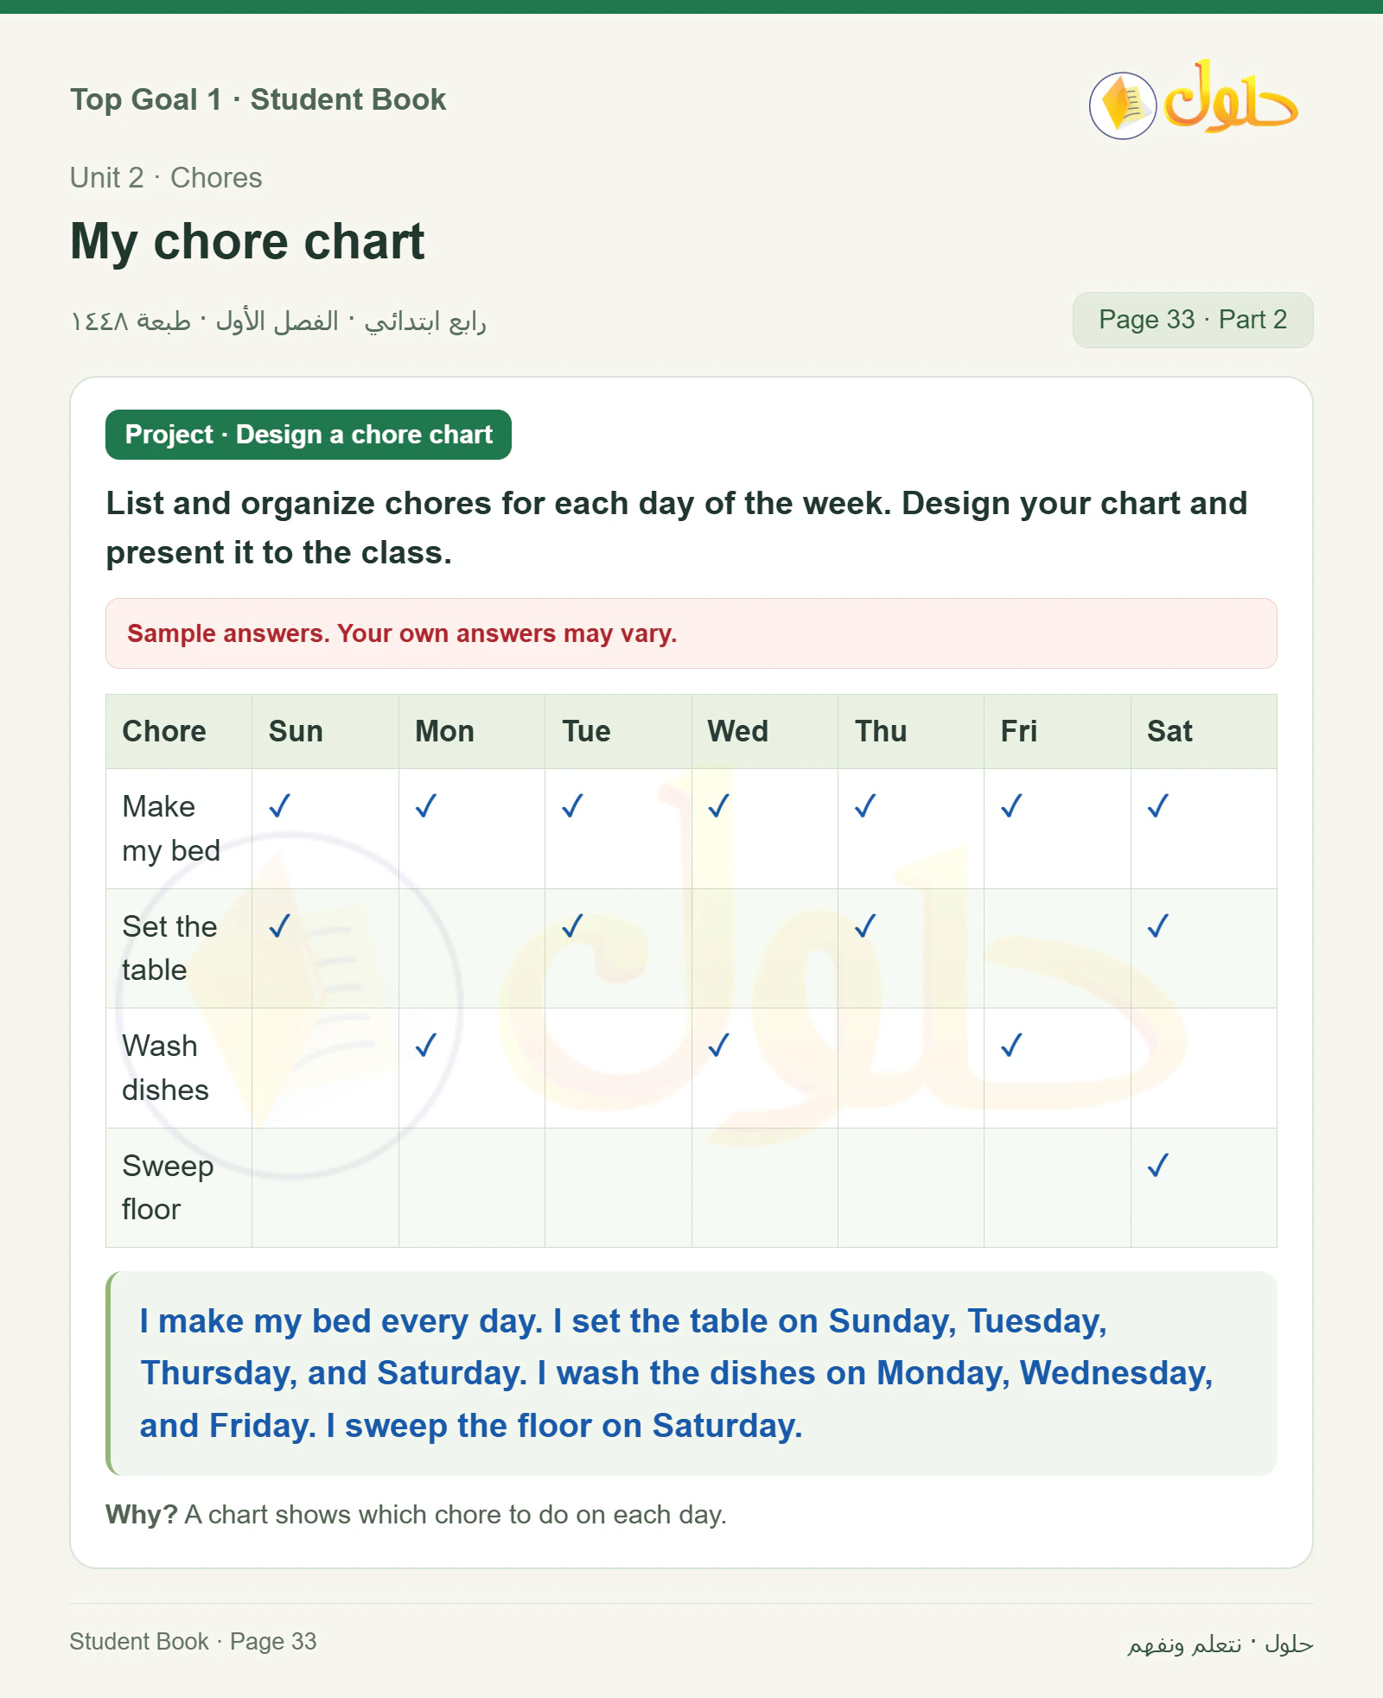Click Set the table Thursday checkmark
The image size is (1383, 1698).
(865, 926)
